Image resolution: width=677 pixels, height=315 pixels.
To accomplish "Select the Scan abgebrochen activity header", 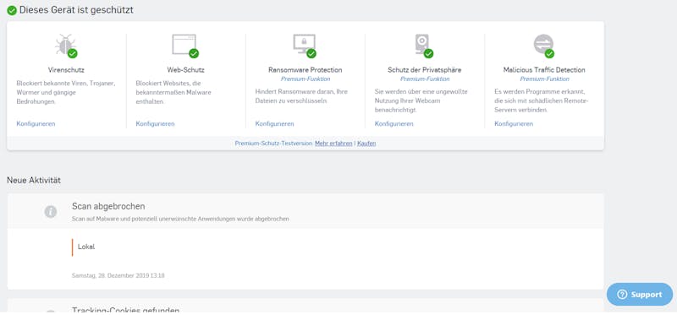I will tap(305, 211).
